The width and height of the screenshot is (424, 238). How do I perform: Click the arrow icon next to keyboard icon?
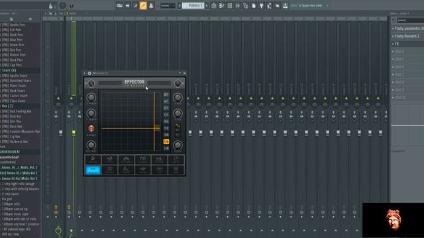(127, 5)
